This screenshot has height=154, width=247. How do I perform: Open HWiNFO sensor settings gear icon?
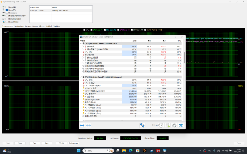[174, 125]
